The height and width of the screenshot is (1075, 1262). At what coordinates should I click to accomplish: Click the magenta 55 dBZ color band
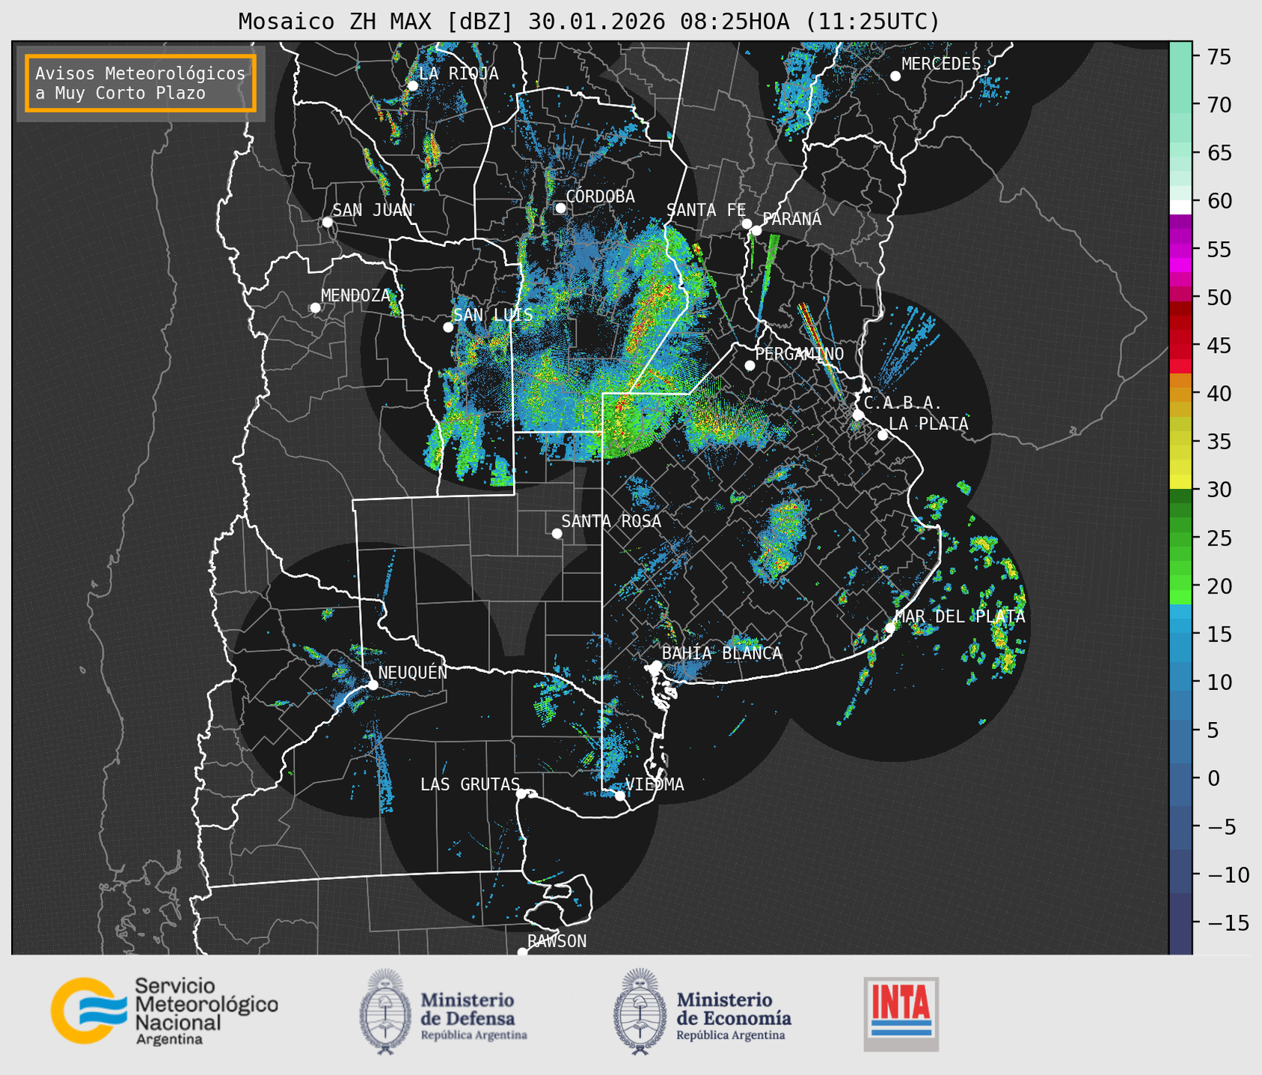click(x=1180, y=250)
